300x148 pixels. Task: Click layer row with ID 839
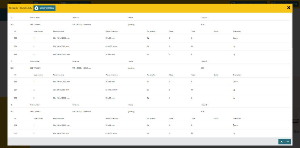pos(15,125)
